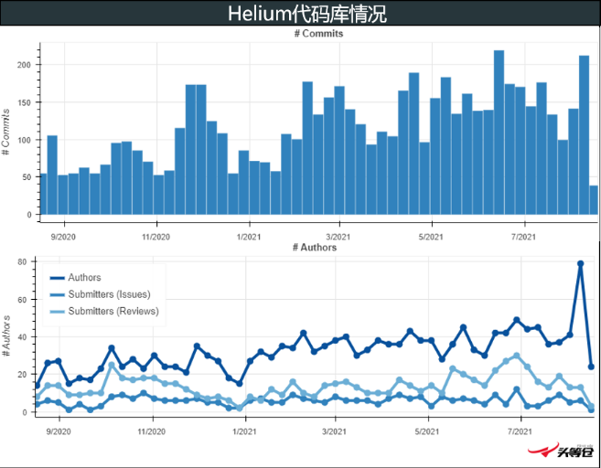Image resolution: width=601 pixels, height=468 pixels.
Task: Click '3/2021' on the Authors chart x-axis
Action: coord(334,431)
